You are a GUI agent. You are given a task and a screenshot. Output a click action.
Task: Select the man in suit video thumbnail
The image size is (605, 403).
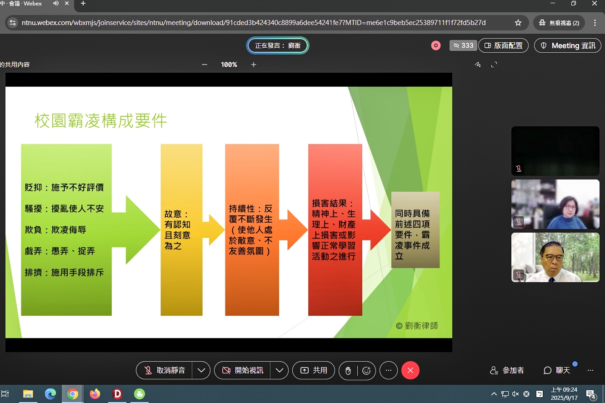pos(555,257)
